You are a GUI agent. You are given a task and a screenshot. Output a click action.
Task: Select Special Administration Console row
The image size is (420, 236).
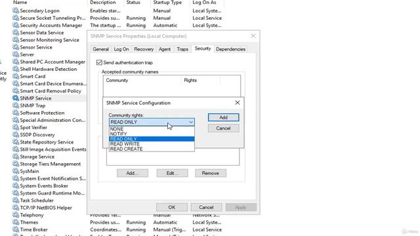point(50,120)
